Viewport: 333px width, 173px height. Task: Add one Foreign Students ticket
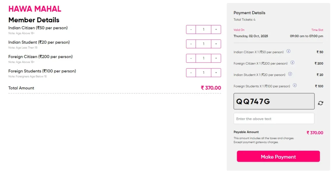click(216, 73)
